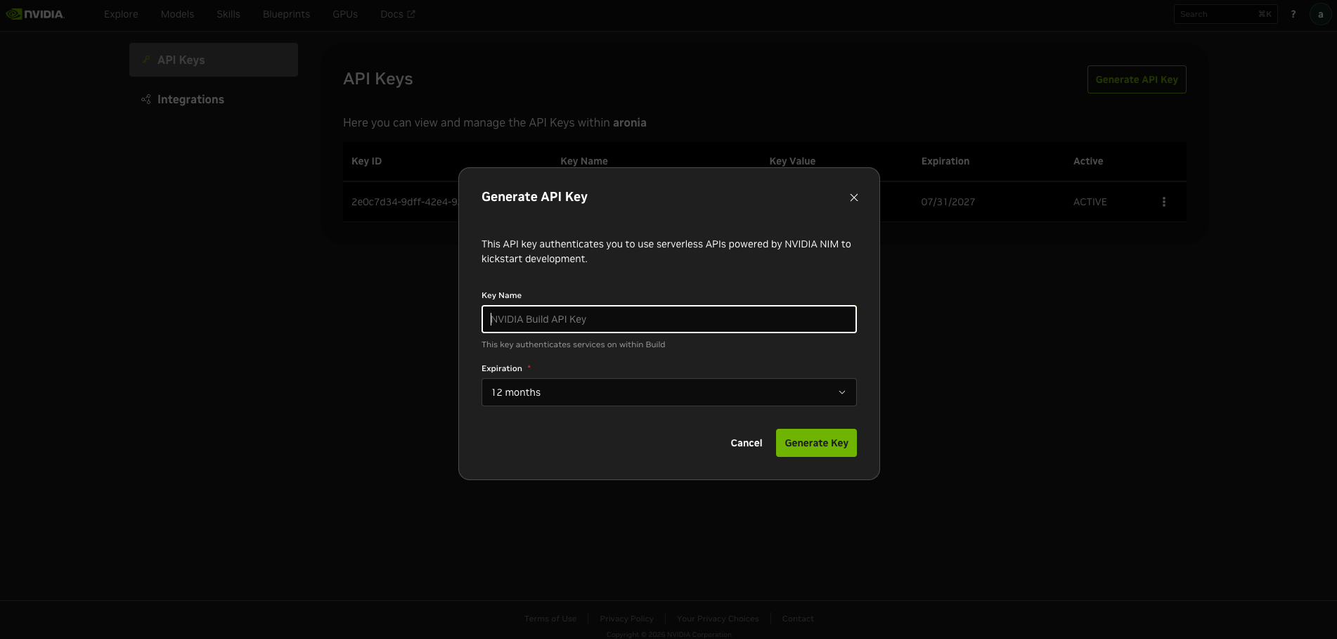Image resolution: width=1337 pixels, height=639 pixels.
Task: Click the NVIDIA logo in the header
Action: pyautogui.click(x=35, y=14)
